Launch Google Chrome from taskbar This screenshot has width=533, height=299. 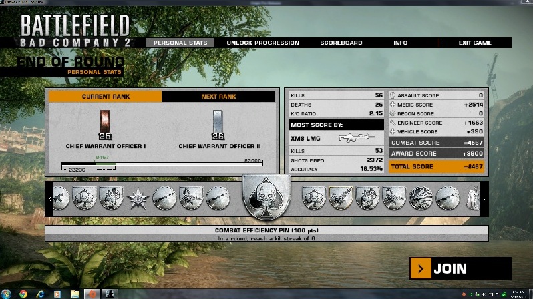click(23, 294)
